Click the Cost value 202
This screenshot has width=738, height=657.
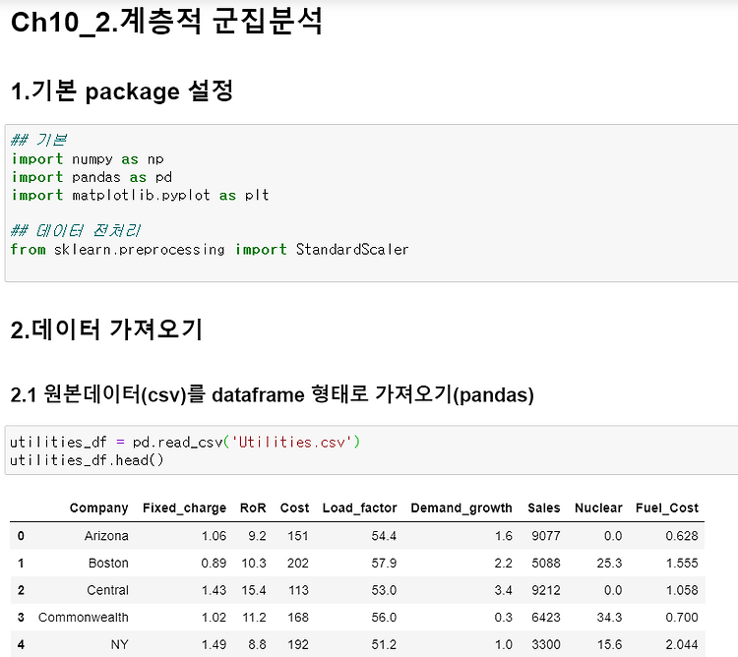coord(297,563)
